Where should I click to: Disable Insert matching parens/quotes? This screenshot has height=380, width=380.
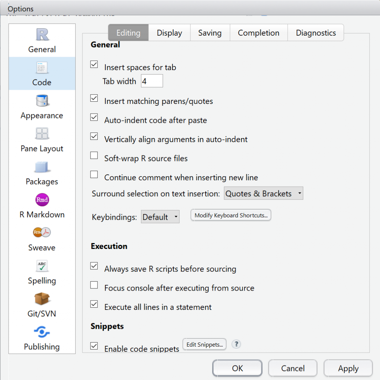94,98
